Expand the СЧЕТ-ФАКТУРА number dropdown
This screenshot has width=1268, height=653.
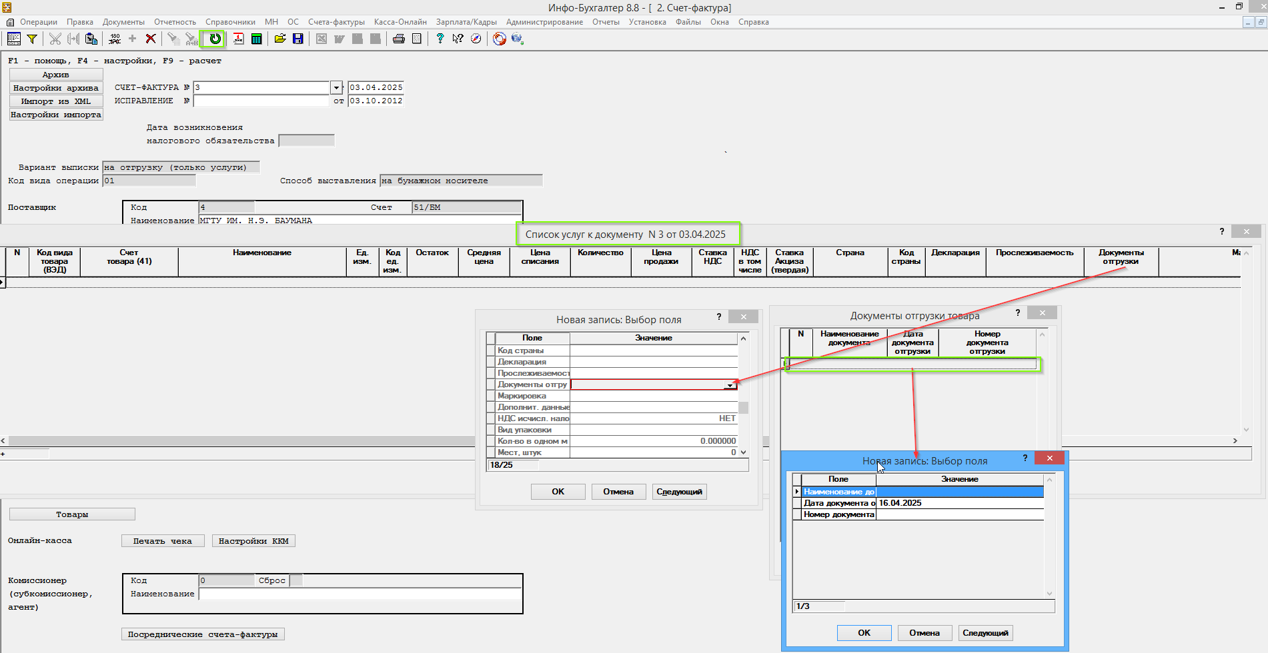336,87
